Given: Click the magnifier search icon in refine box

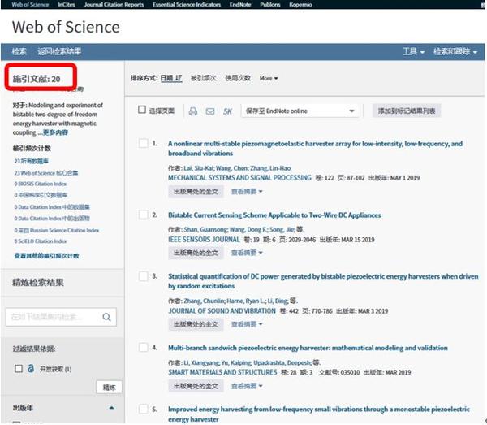Looking at the screenshot, I should tap(106, 317).
